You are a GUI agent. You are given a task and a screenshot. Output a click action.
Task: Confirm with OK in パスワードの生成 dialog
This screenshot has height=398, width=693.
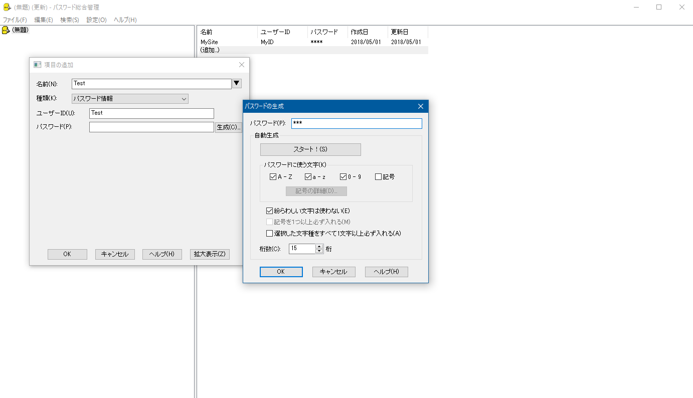click(281, 271)
